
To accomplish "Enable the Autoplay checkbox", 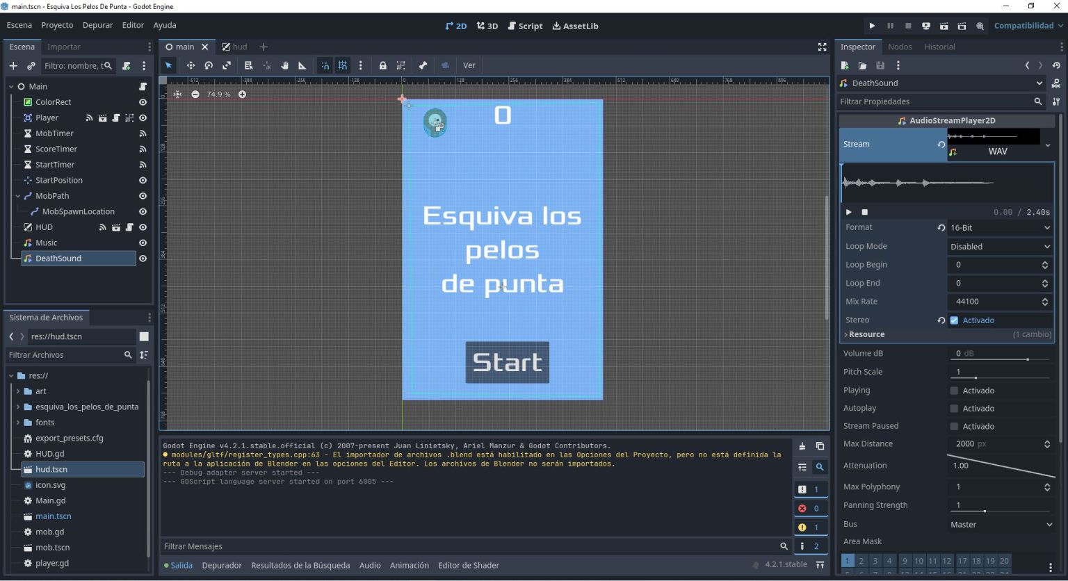I will coord(954,408).
